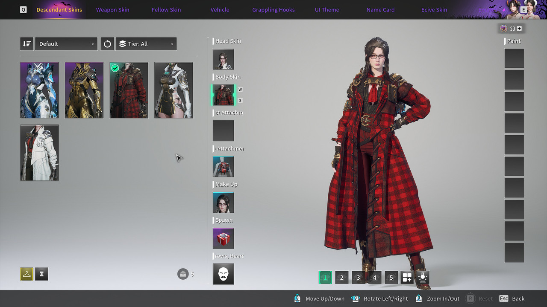The width and height of the screenshot is (547, 307).
Task: Click the E next-tab key button
Action: coord(523,9)
